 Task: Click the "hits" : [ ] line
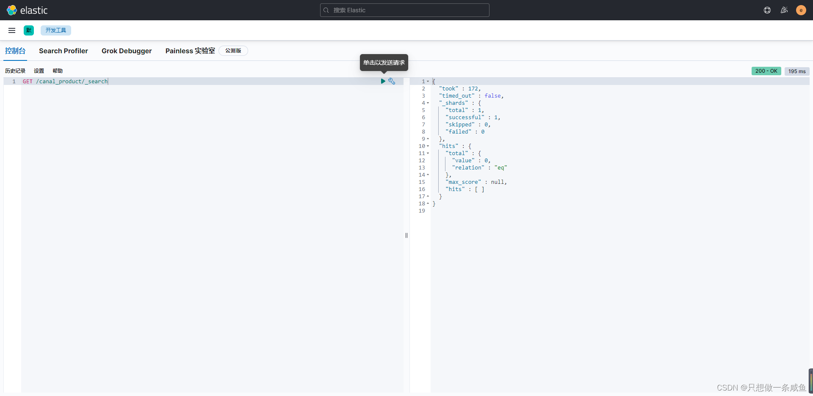pyautogui.click(x=465, y=189)
